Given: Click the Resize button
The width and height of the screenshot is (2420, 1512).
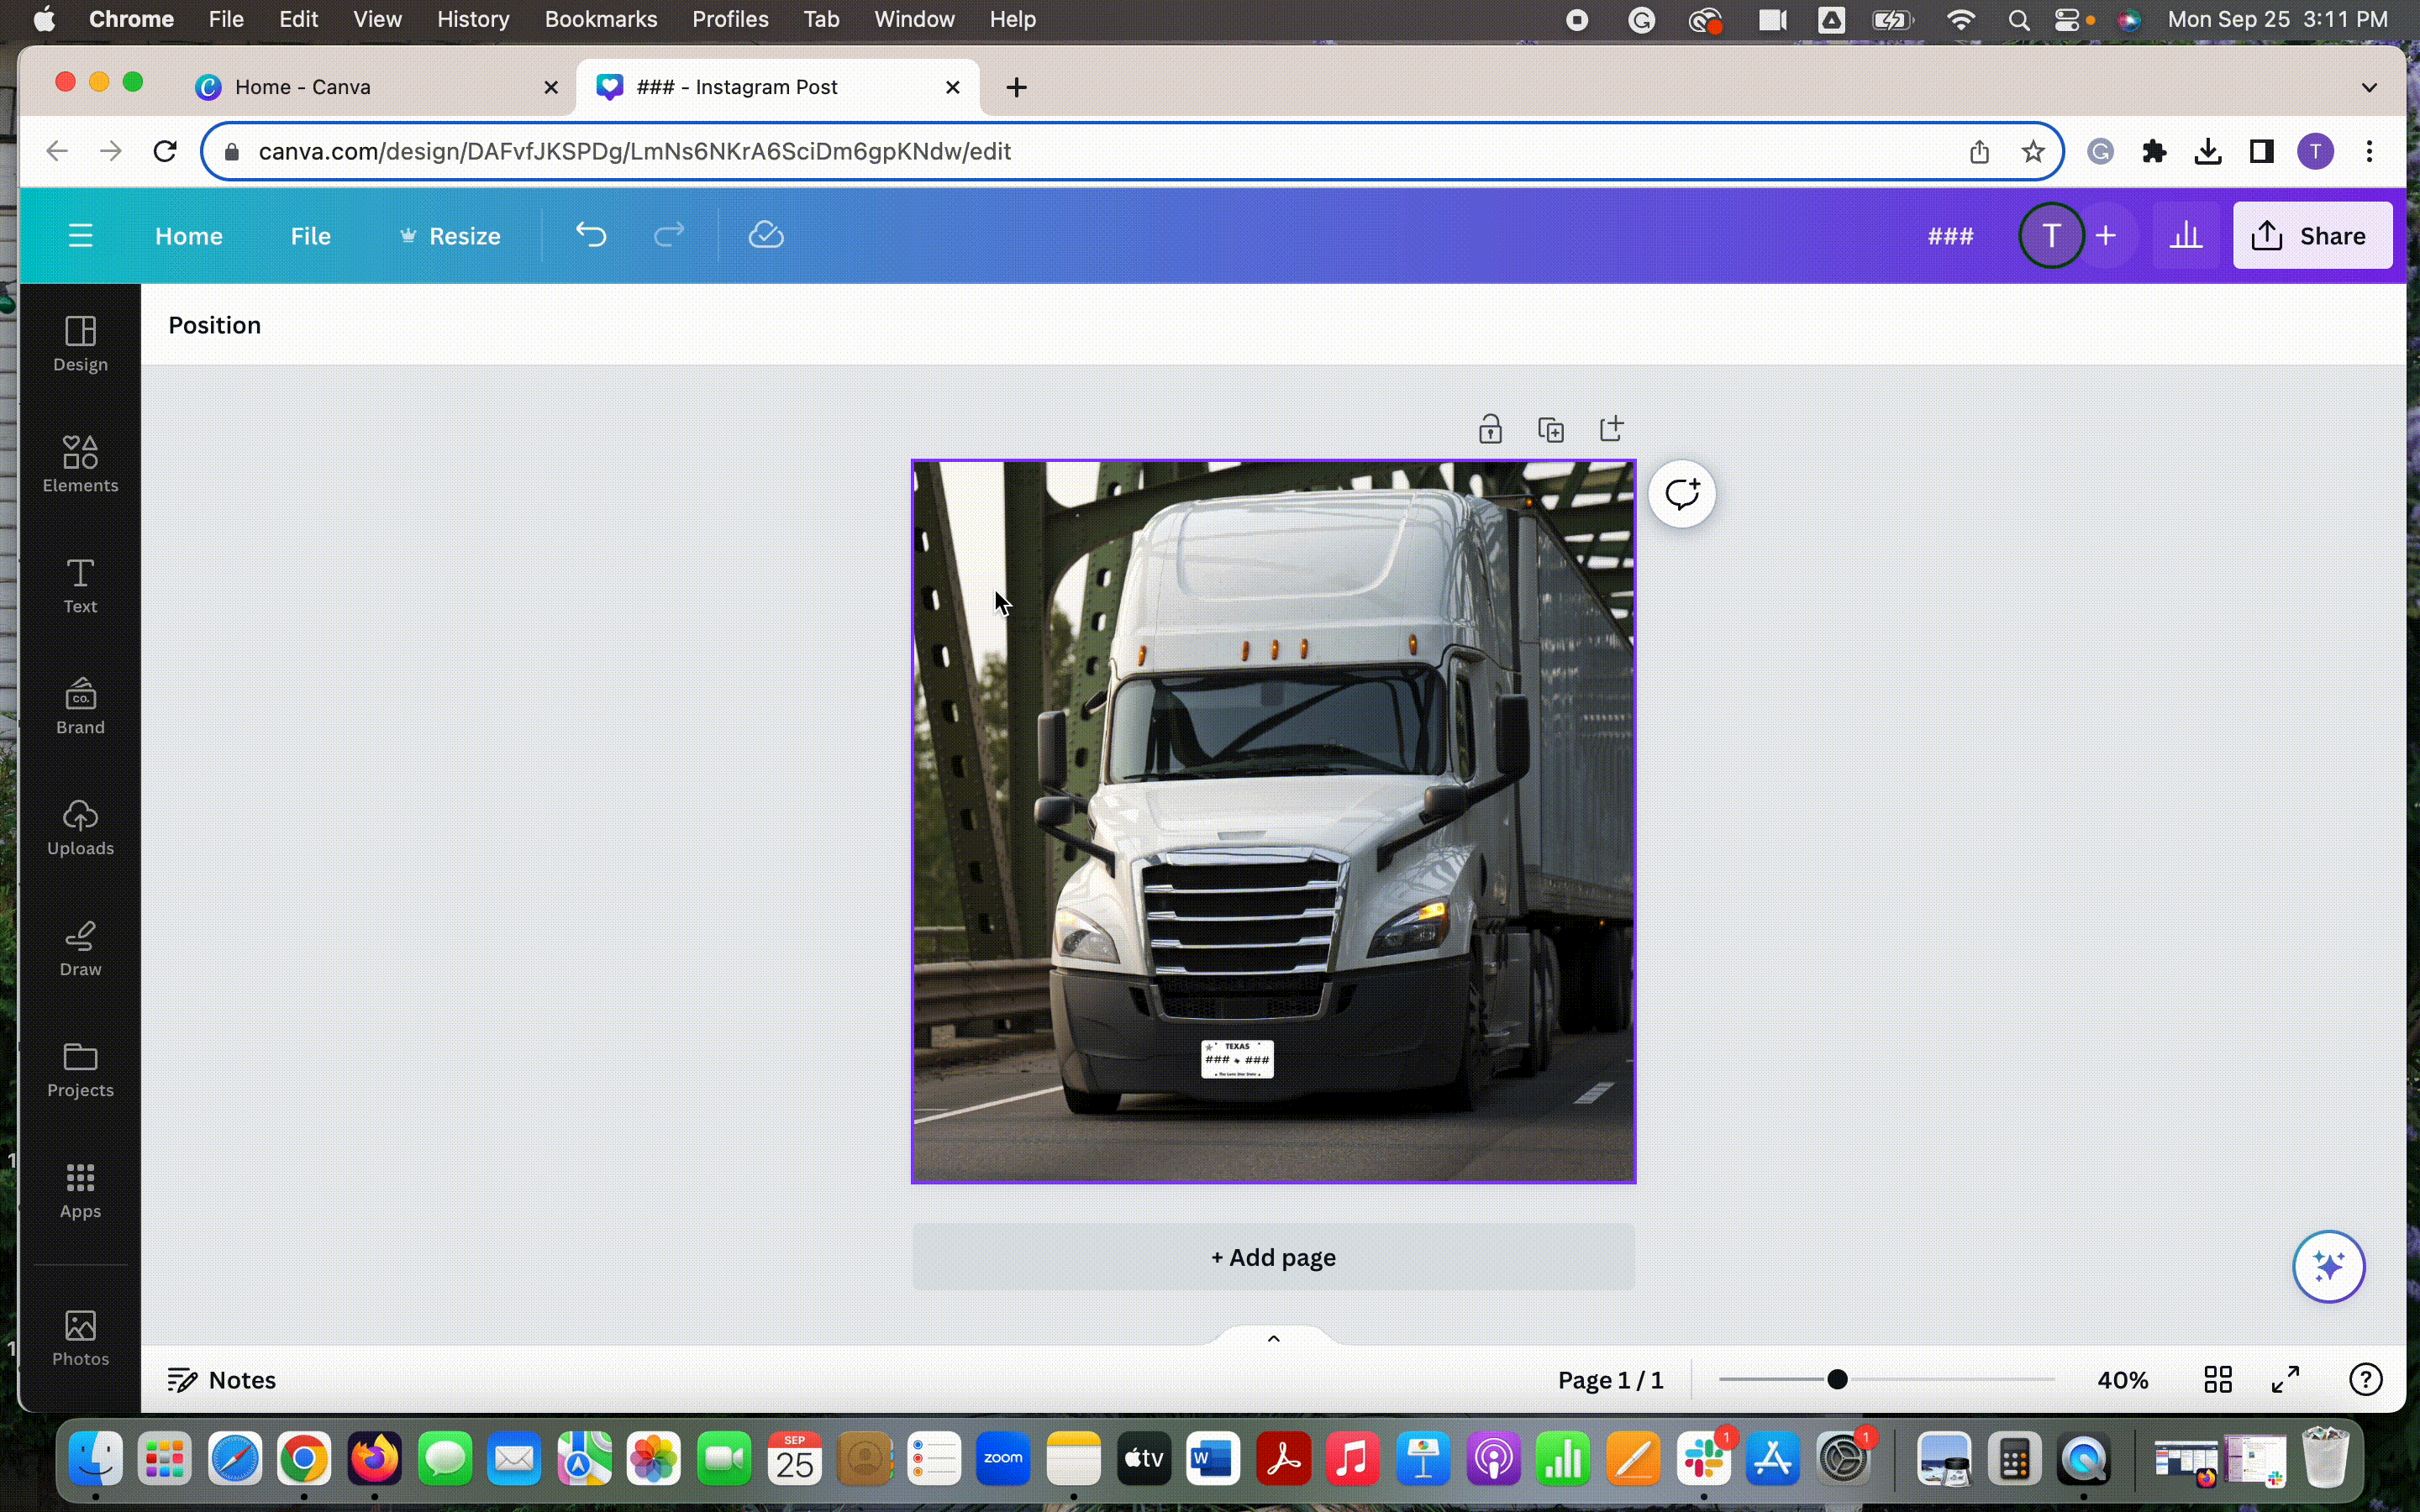Looking at the screenshot, I should [x=450, y=236].
